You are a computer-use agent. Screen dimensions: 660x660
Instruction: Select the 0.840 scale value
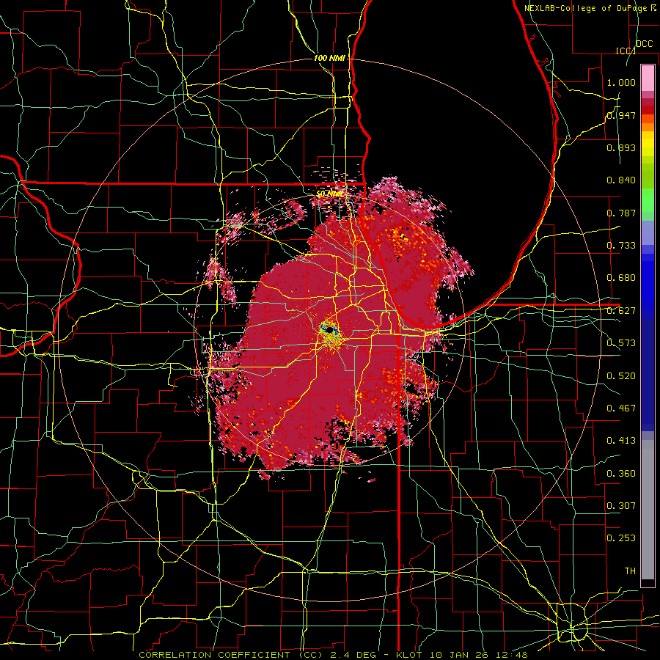tap(621, 180)
